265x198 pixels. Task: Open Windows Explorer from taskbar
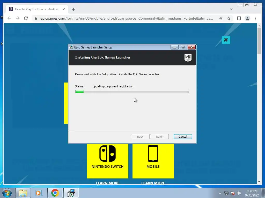coord(23,193)
